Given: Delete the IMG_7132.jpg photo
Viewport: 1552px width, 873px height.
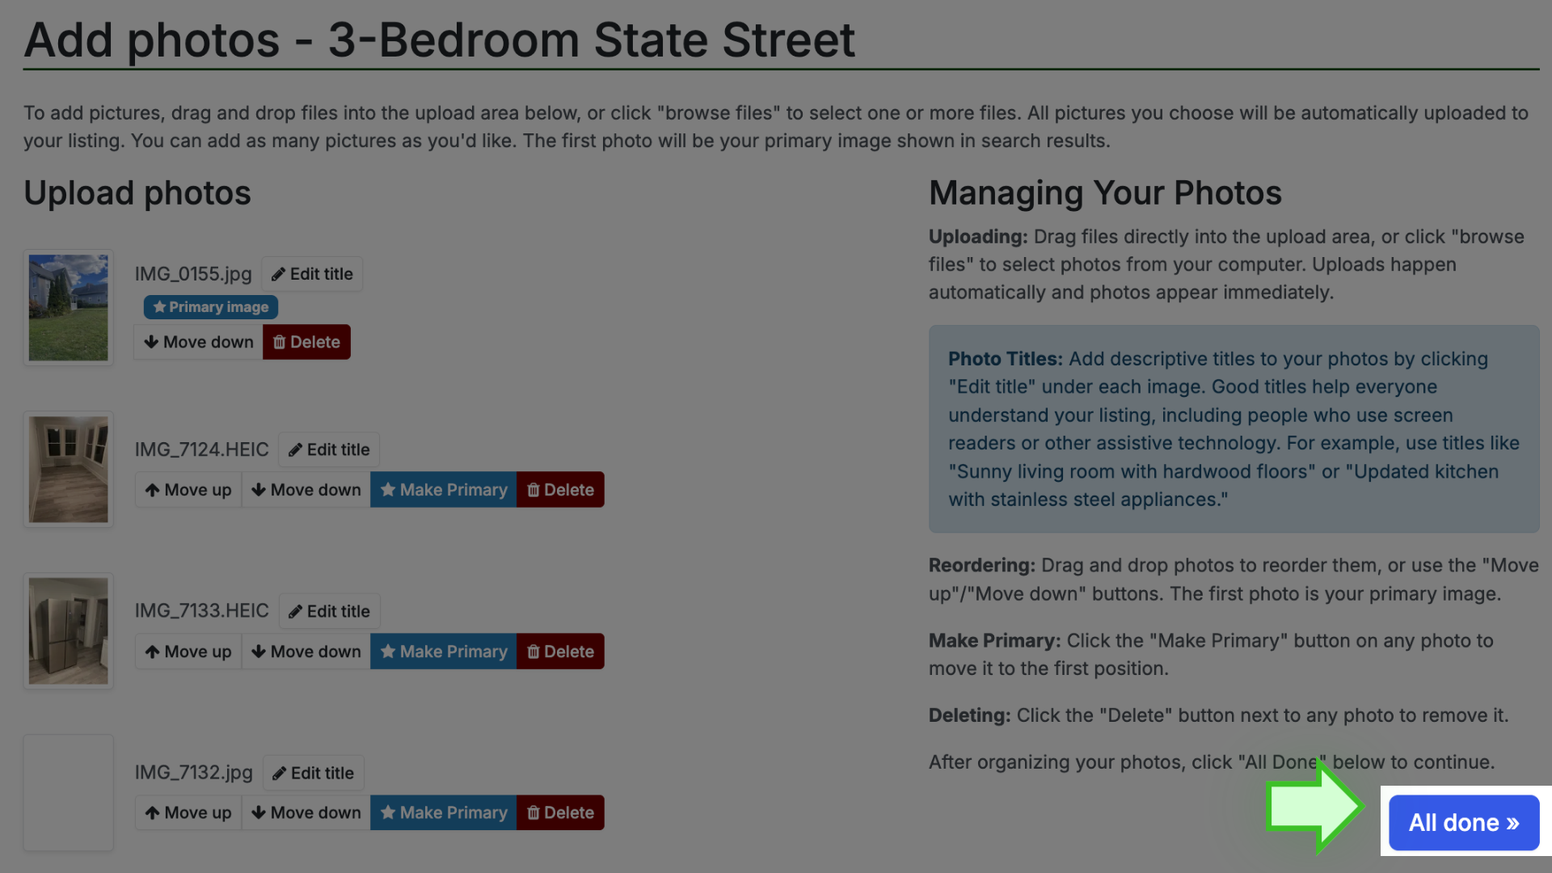Looking at the screenshot, I should 560,812.
